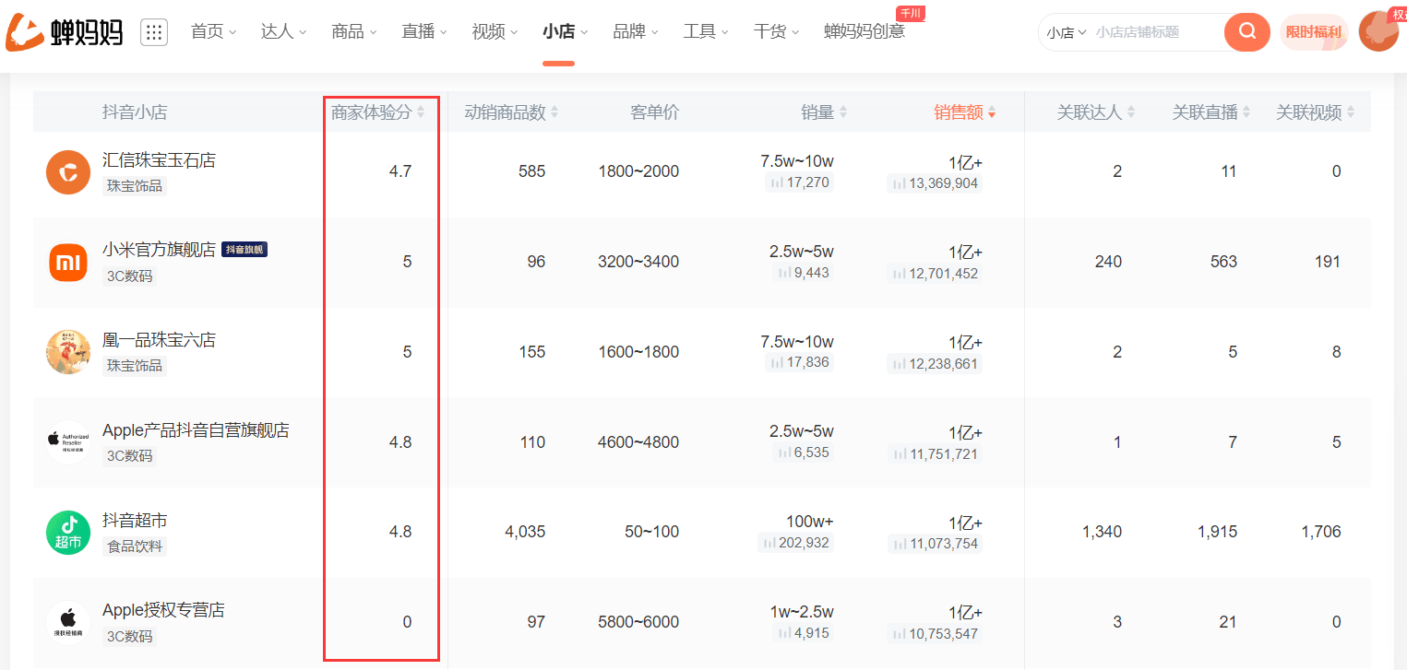1407x670 pixels.
Task: Click the 1,340 关联达人 value
Action: click(1102, 532)
